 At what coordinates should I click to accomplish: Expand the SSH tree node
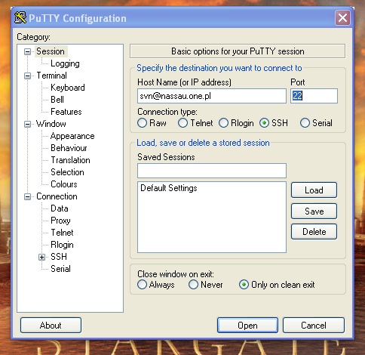pyautogui.click(x=41, y=257)
